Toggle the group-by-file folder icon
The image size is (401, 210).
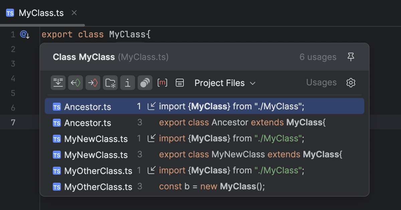point(110,82)
